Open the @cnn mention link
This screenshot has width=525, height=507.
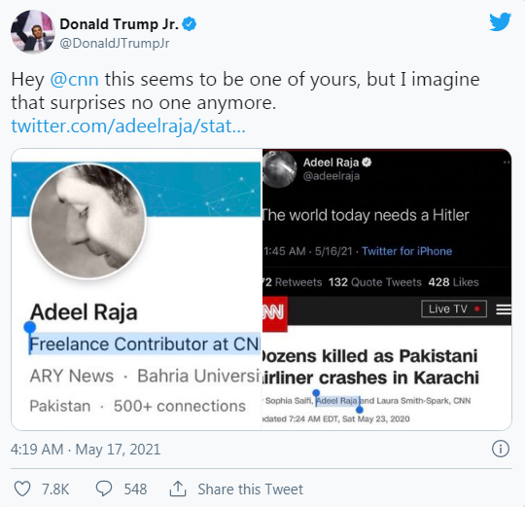point(74,80)
